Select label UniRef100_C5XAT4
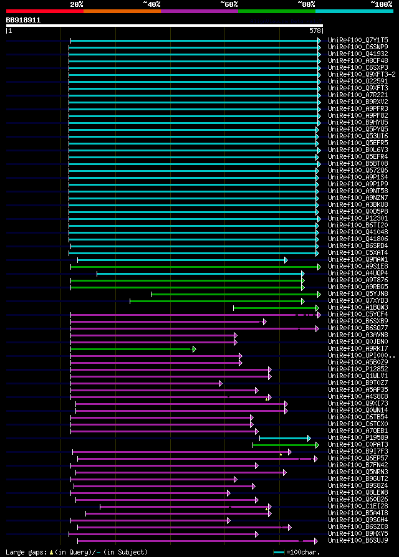 coord(358,253)
